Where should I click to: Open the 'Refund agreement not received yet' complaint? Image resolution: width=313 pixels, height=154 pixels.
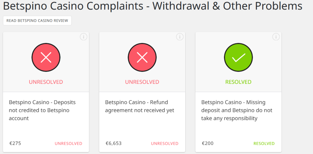(139, 106)
